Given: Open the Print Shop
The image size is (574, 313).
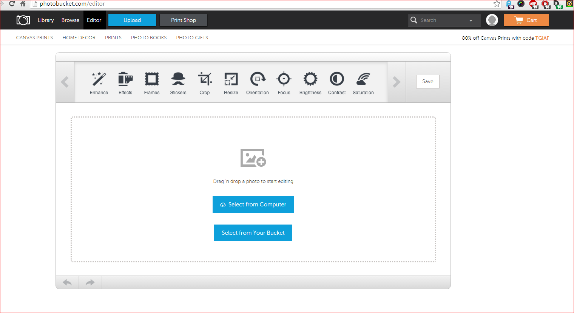Looking at the screenshot, I should pos(184,20).
